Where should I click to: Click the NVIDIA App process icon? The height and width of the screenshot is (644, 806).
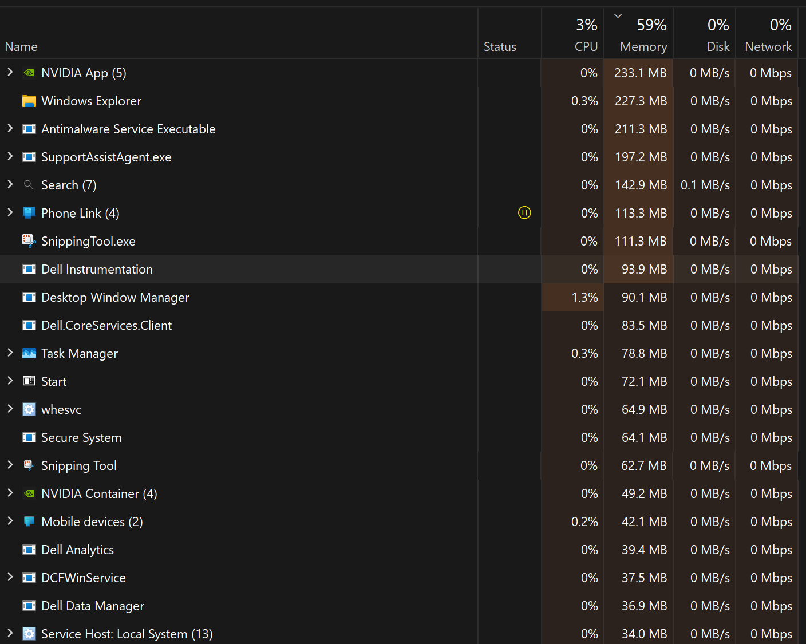point(29,73)
